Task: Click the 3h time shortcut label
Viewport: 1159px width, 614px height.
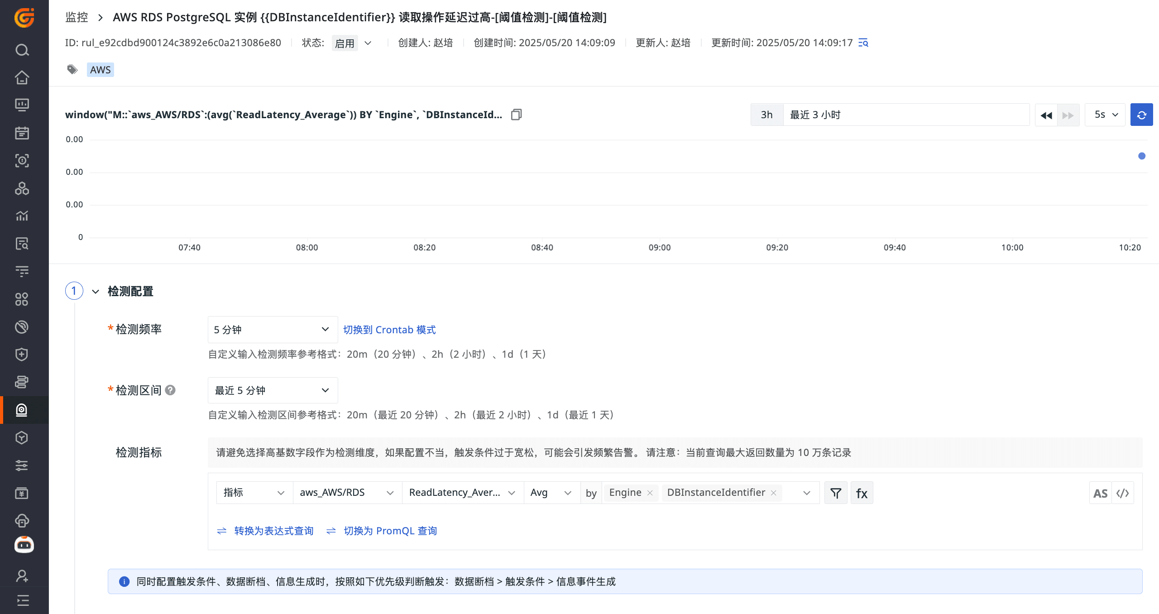Action: click(x=766, y=115)
